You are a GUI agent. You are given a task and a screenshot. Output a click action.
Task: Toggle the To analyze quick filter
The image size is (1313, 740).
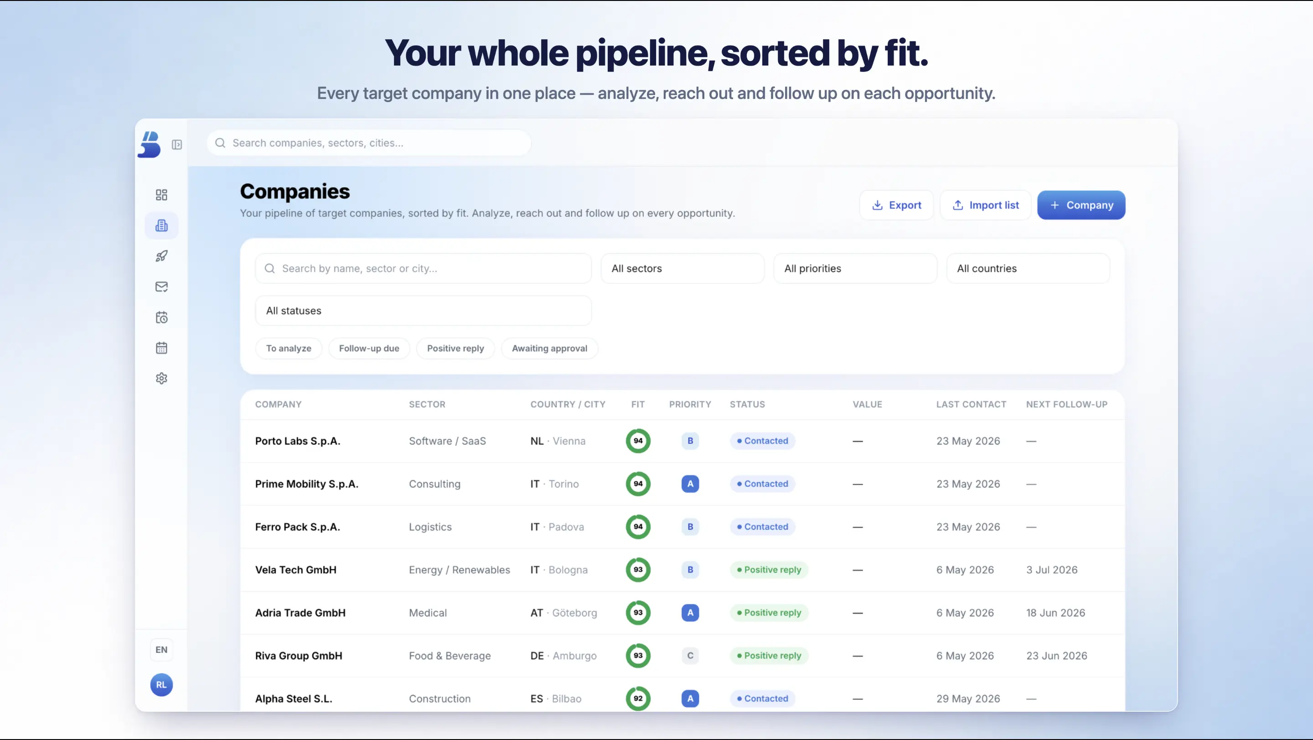pos(289,348)
